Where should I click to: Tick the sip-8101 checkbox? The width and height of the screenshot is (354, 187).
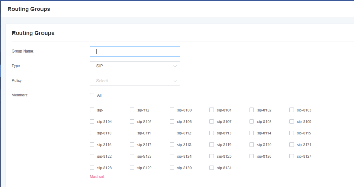tap(212, 110)
